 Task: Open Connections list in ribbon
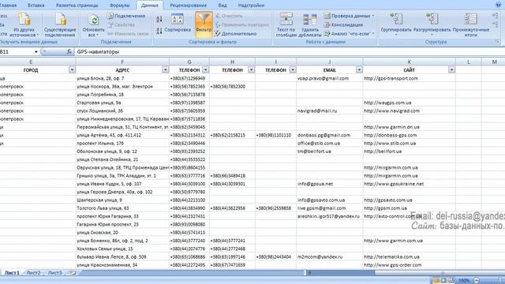tap(126, 16)
